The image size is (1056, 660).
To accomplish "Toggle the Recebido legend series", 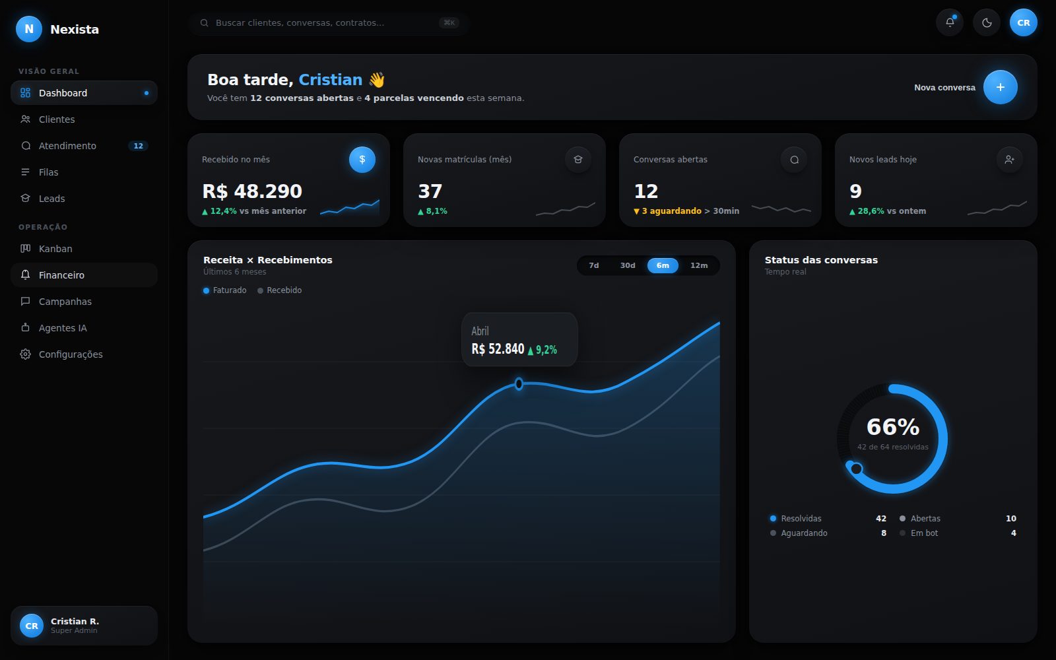I will pos(280,290).
